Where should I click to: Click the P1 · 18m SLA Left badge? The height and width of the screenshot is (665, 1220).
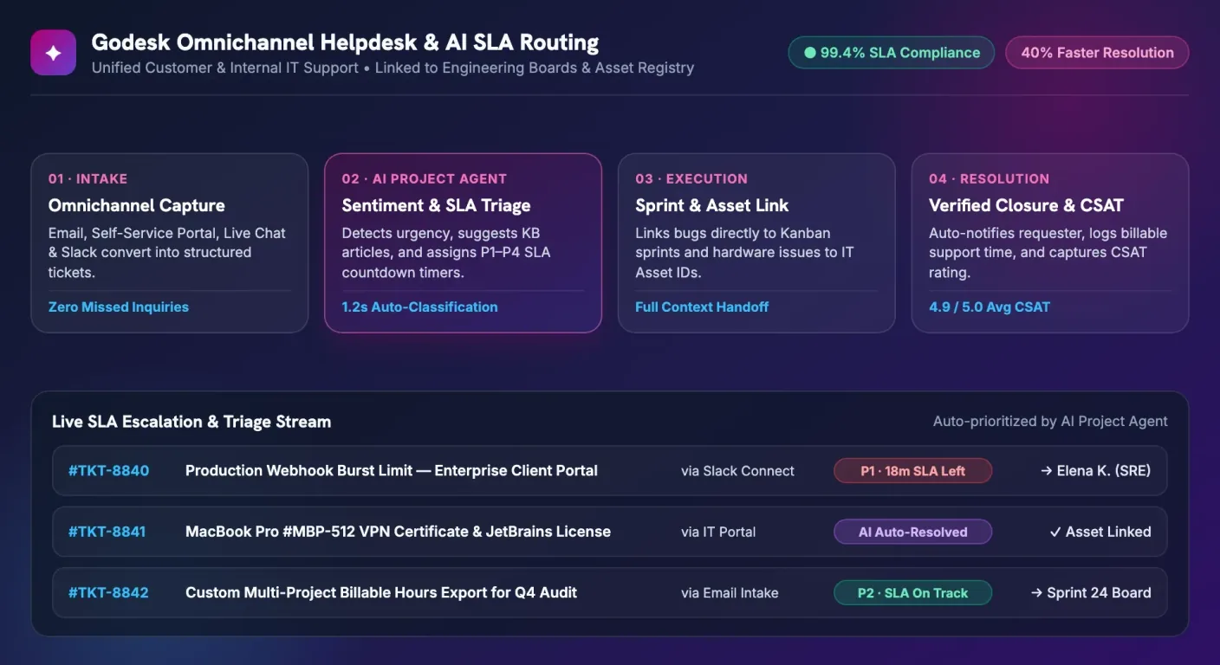point(913,471)
